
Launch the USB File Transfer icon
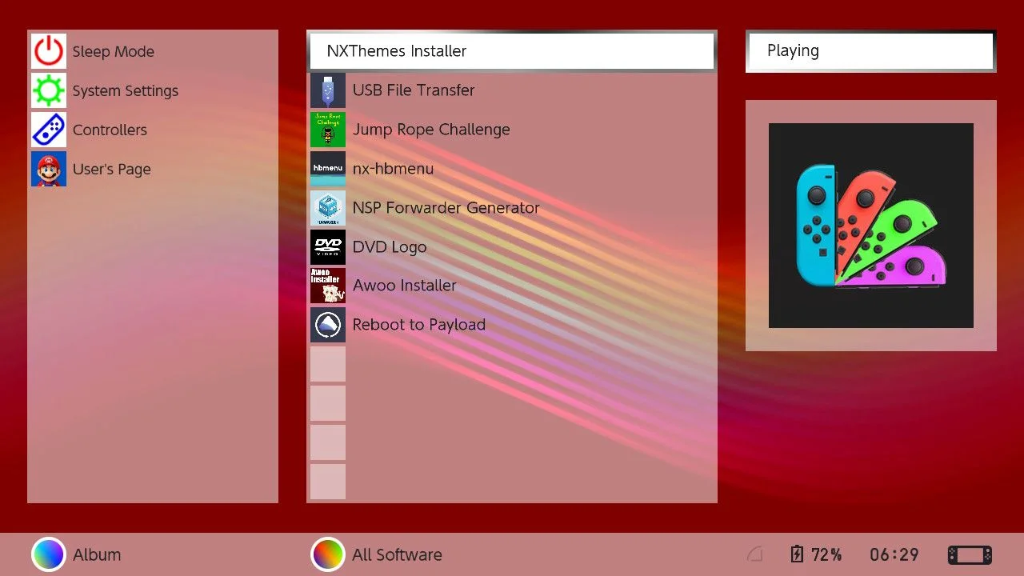tap(328, 90)
